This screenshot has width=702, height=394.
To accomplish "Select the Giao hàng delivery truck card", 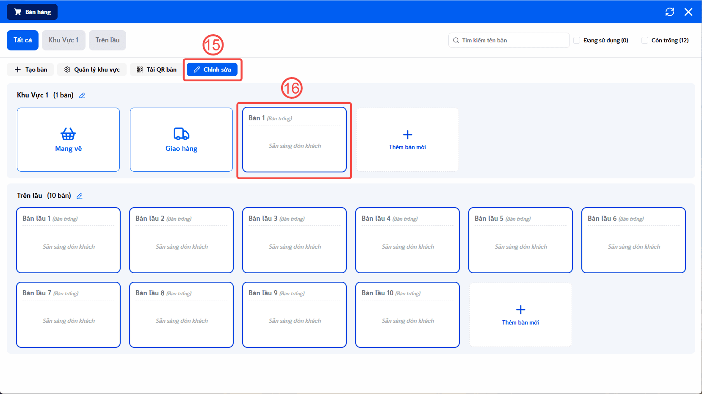I will (181, 139).
